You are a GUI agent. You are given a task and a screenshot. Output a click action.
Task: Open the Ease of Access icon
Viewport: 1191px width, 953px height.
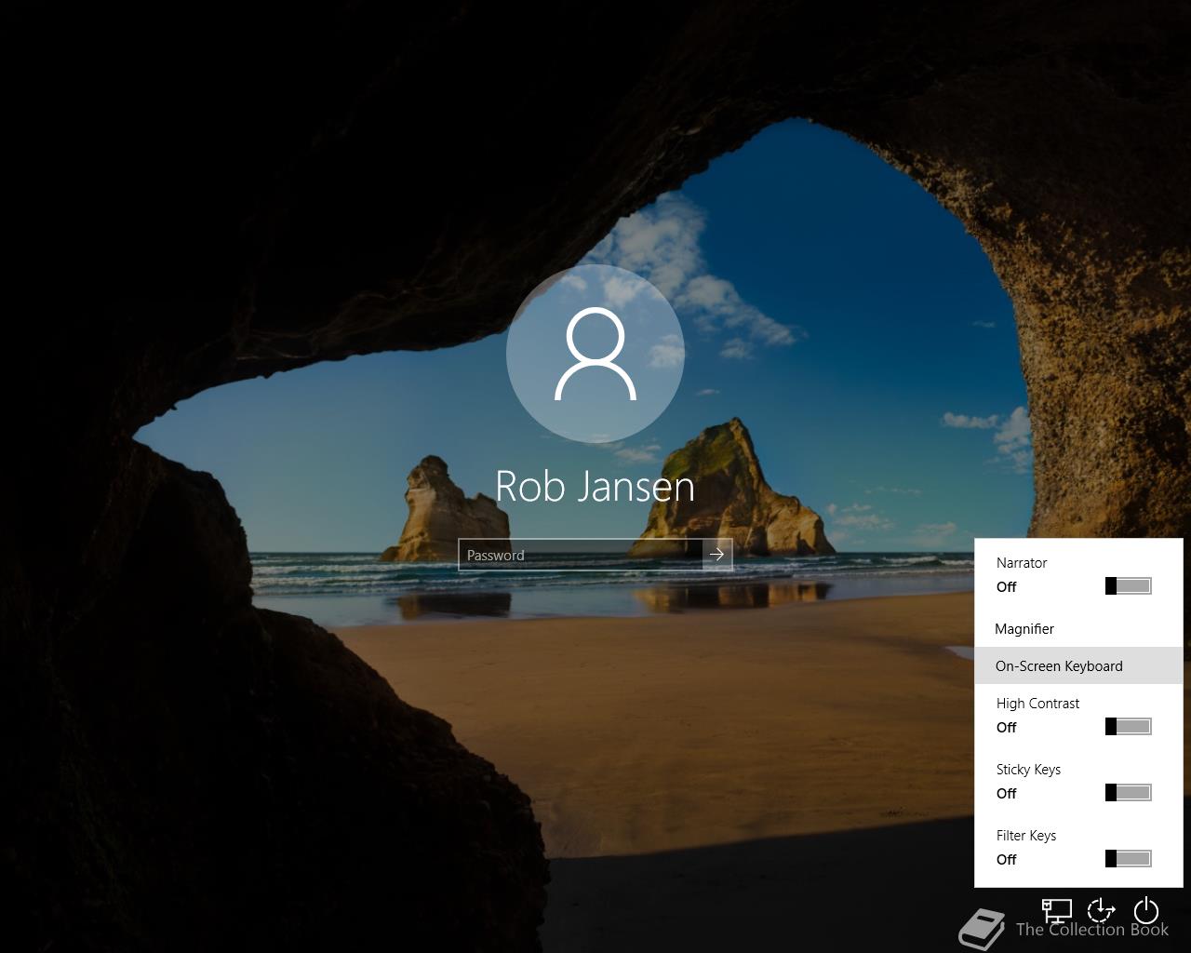coord(1102,910)
